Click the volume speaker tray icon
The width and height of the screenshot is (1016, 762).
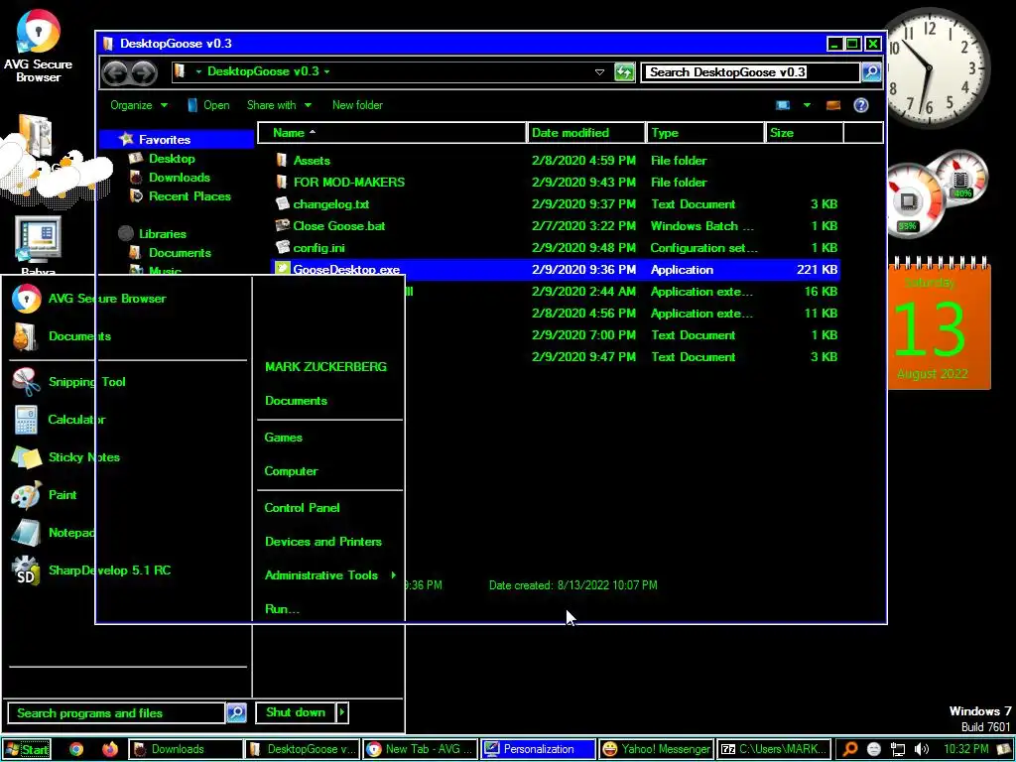922,749
